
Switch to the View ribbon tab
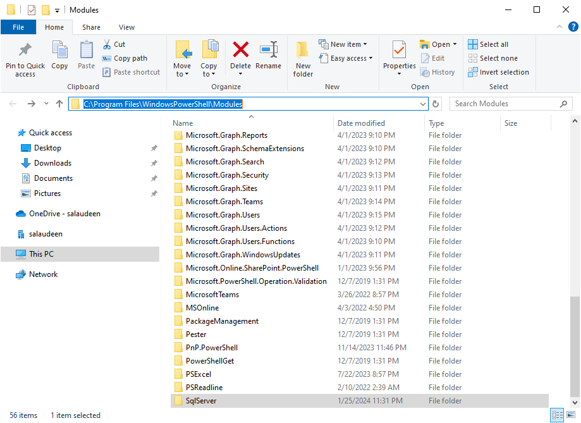[126, 27]
